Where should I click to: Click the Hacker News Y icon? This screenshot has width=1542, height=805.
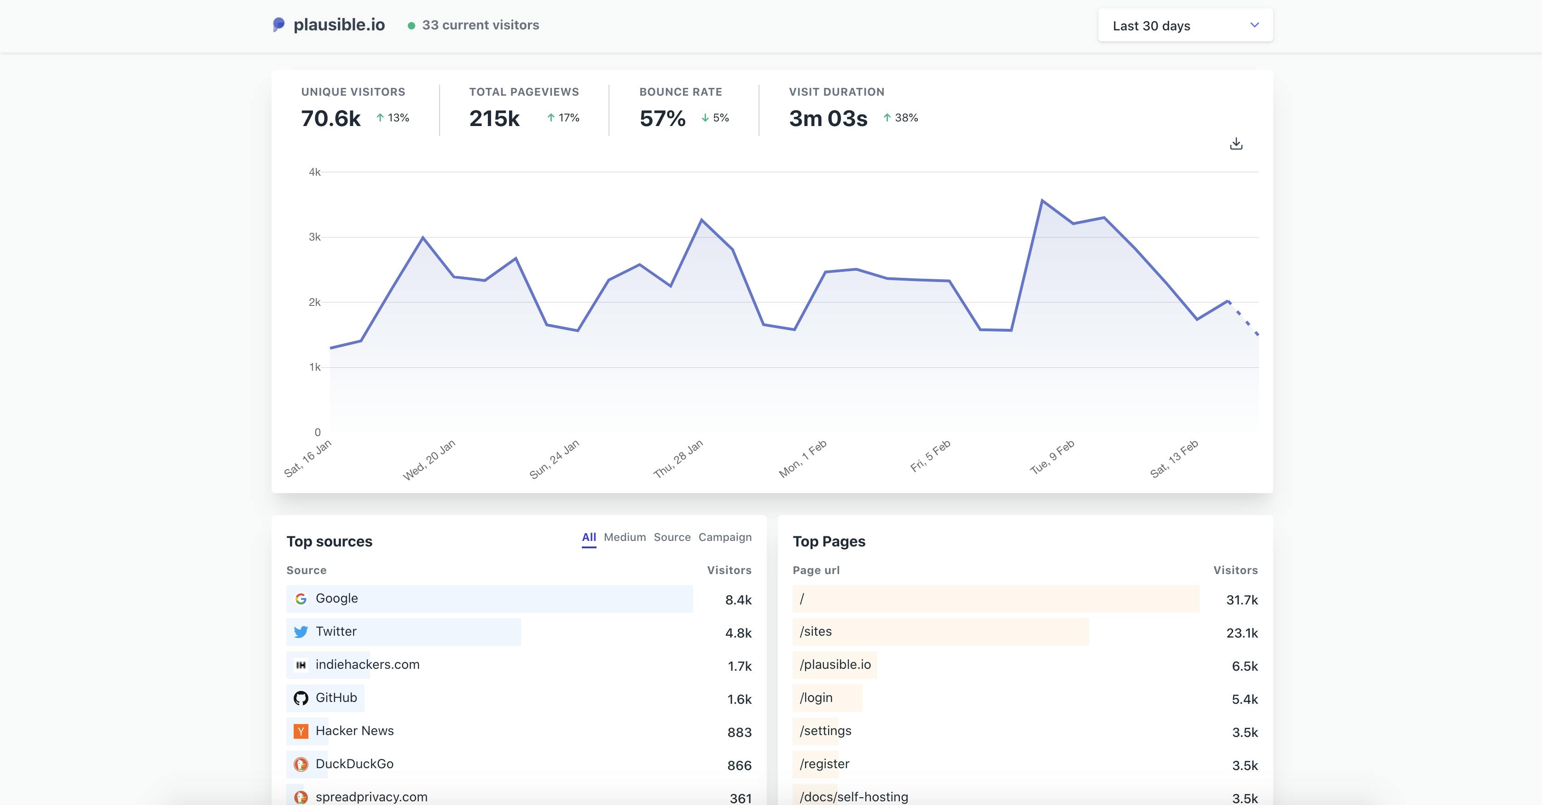pyautogui.click(x=301, y=731)
